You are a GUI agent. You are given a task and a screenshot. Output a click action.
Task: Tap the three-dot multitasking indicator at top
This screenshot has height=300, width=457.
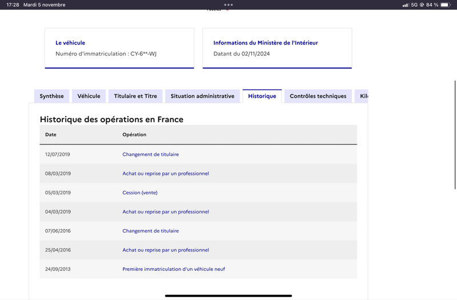point(228,5)
